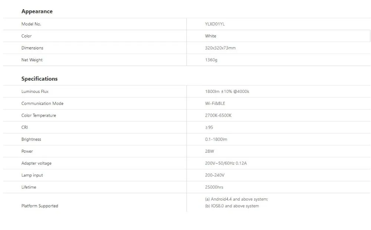Click the 200-240V lamp input value
Image resolution: width=371 pixels, height=230 pixels.
click(x=214, y=175)
